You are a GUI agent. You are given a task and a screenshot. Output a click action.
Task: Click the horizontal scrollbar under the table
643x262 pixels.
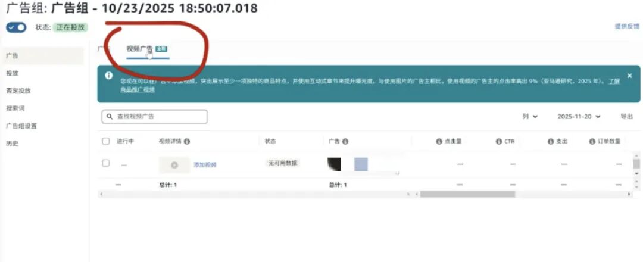(x=467, y=194)
